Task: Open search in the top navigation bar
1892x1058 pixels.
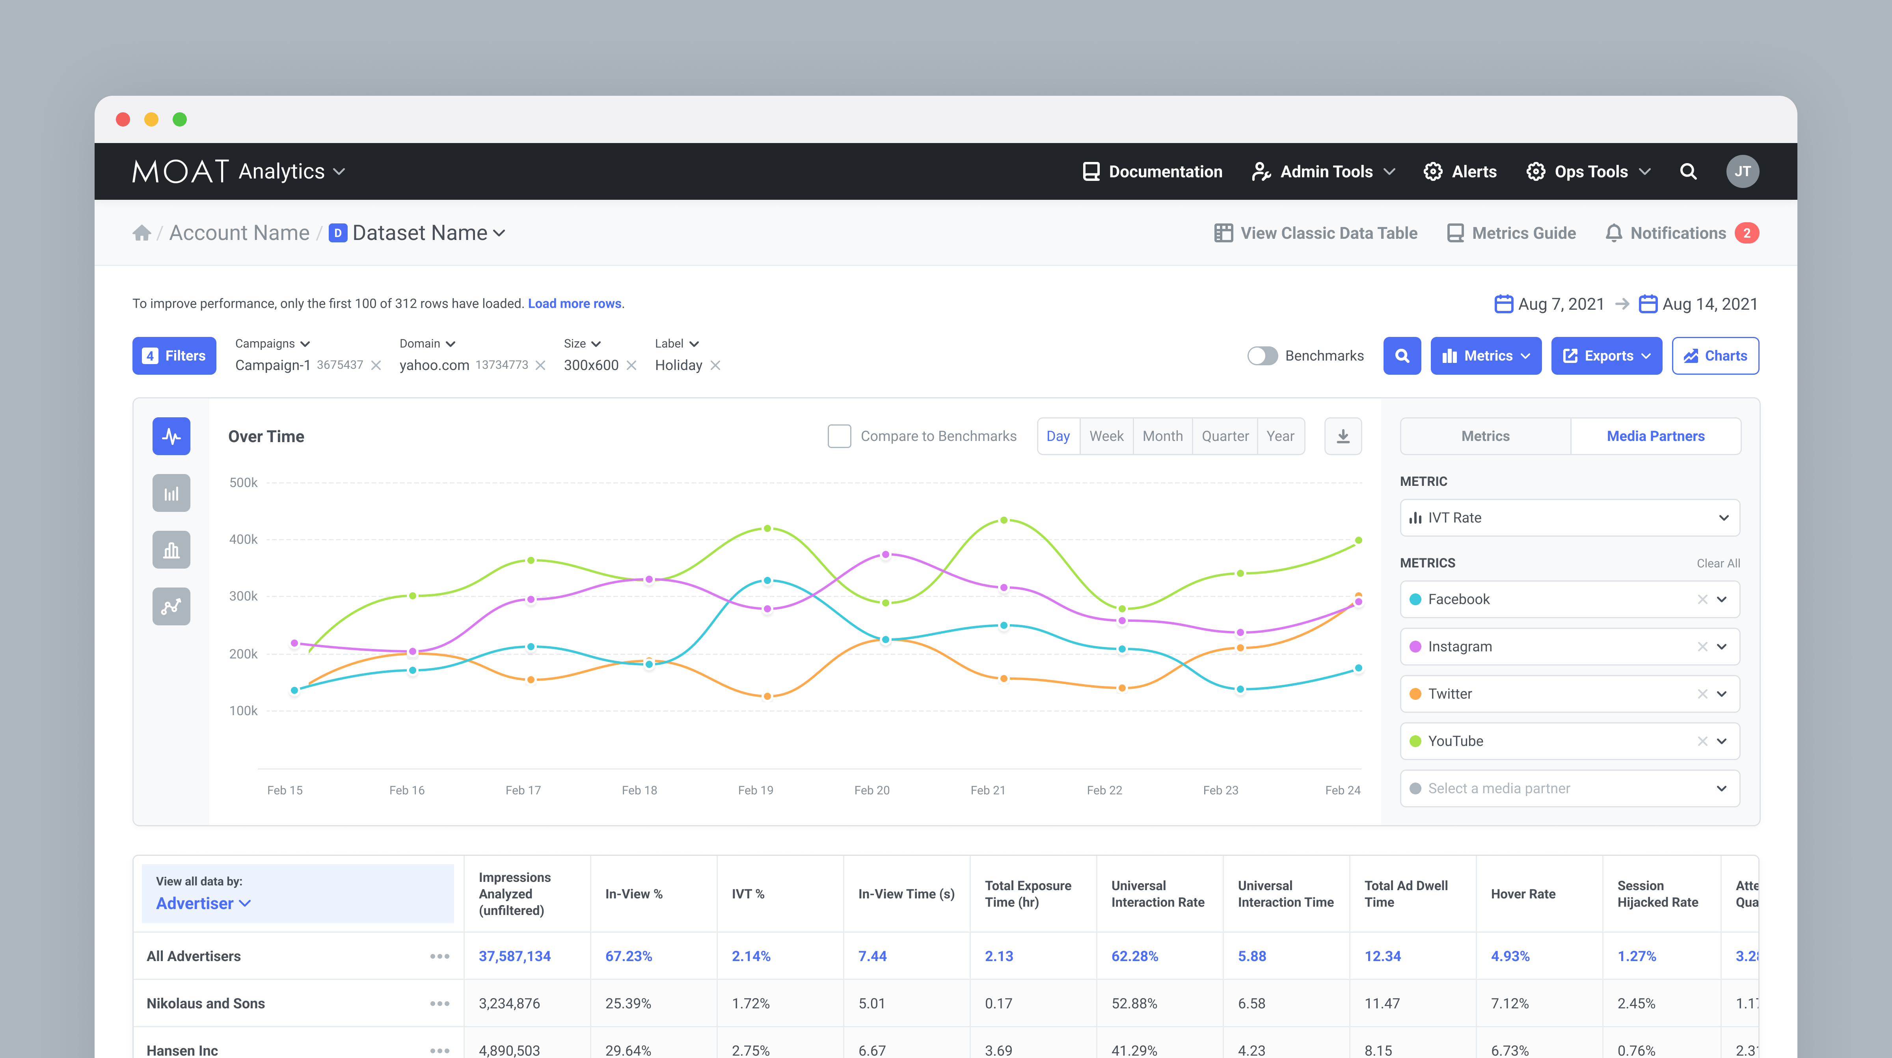Action: coord(1688,172)
